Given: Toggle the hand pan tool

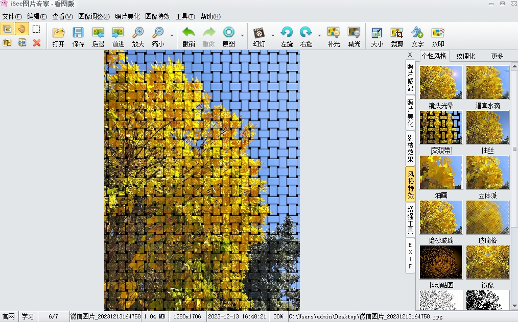Looking at the screenshot, I should pos(22,29).
